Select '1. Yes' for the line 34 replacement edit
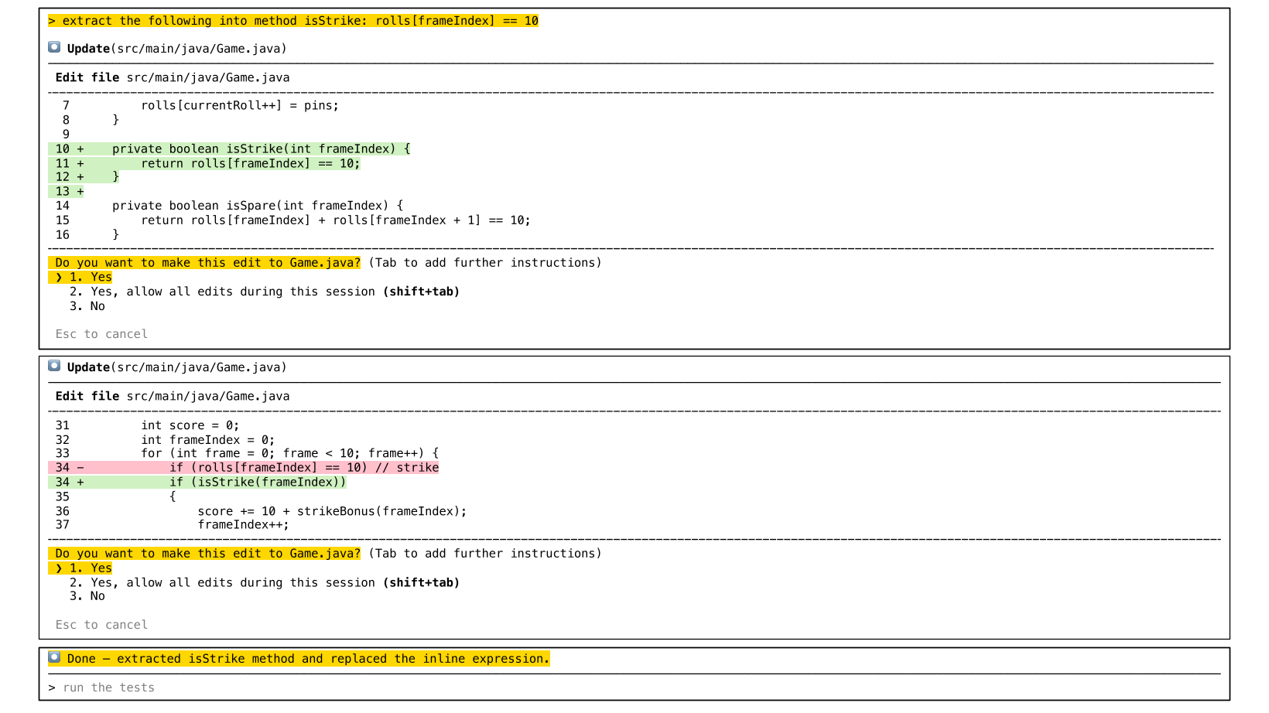This screenshot has height=713, width=1269. click(91, 568)
